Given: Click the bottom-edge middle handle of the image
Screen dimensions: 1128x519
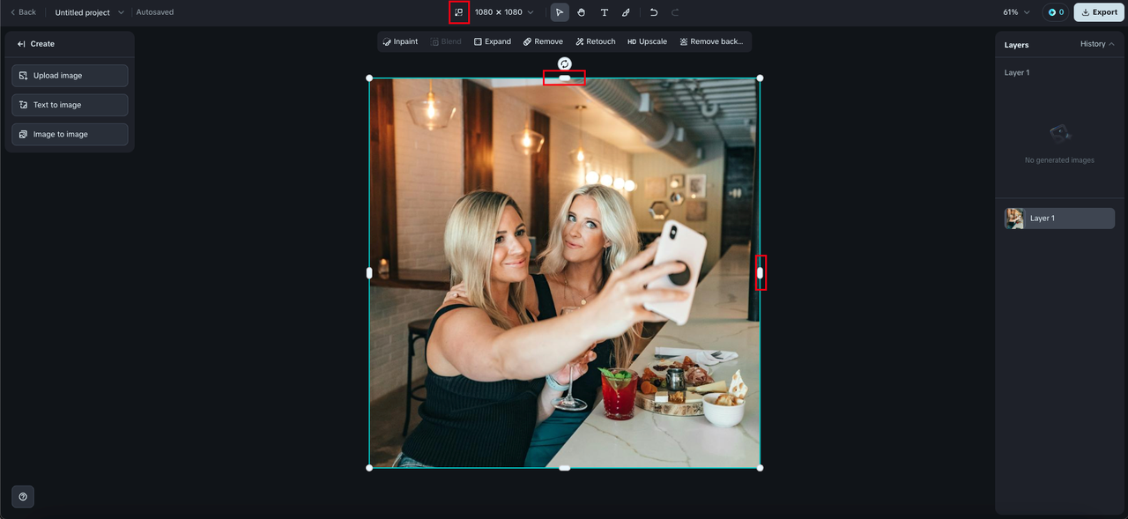Looking at the screenshot, I should (x=565, y=468).
